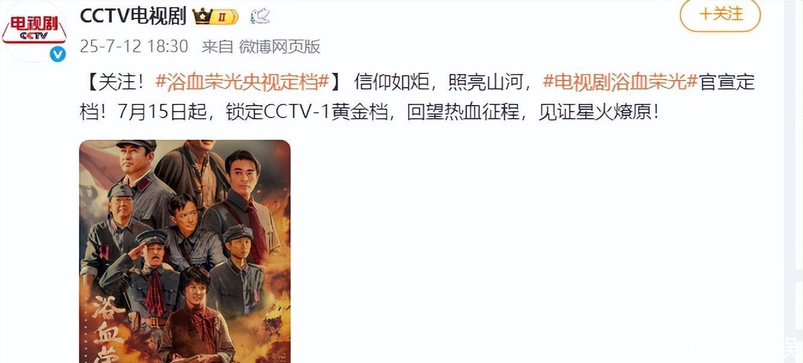The height and width of the screenshot is (363, 803).
Task: Click the gold crown membership icon
Action: click(202, 17)
